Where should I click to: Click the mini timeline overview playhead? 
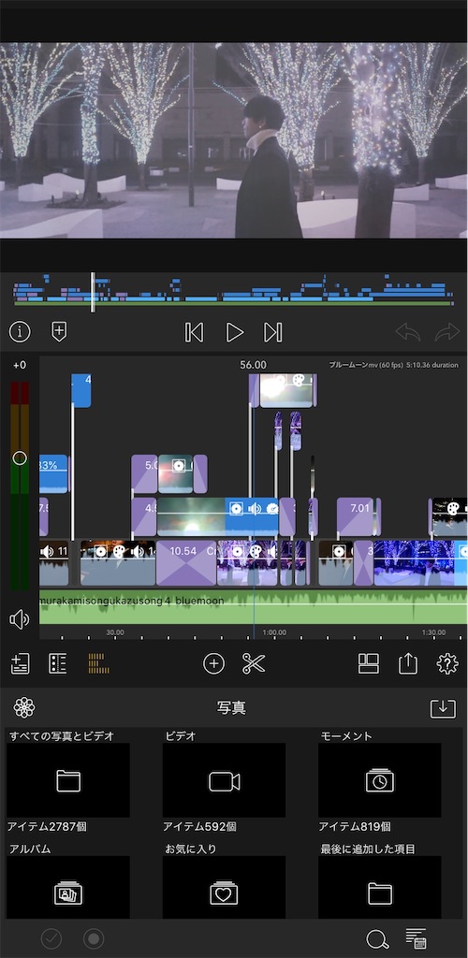(93, 292)
